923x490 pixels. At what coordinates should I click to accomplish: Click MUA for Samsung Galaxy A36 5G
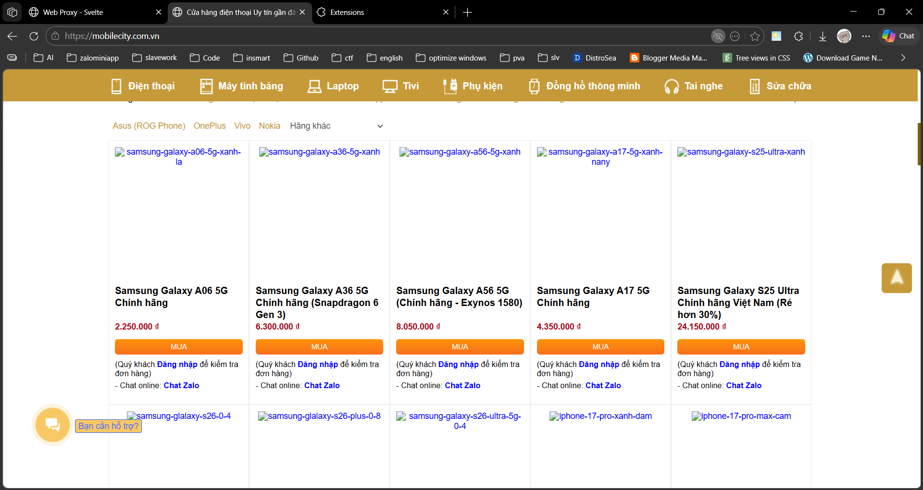coord(319,347)
